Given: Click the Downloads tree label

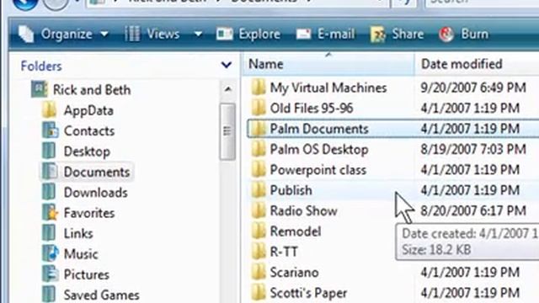Looking at the screenshot, I should 95,193.
